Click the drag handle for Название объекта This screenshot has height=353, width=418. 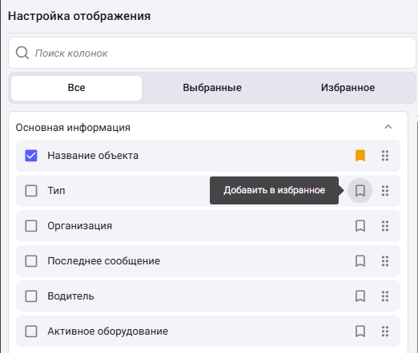coord(385,156)
